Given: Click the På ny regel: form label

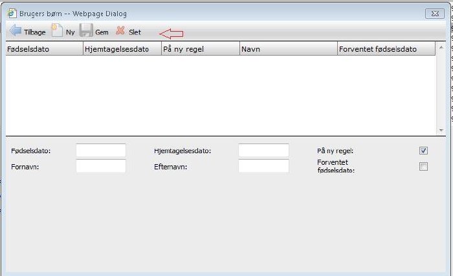Looking at the screenshot, I should coord(335,151).
